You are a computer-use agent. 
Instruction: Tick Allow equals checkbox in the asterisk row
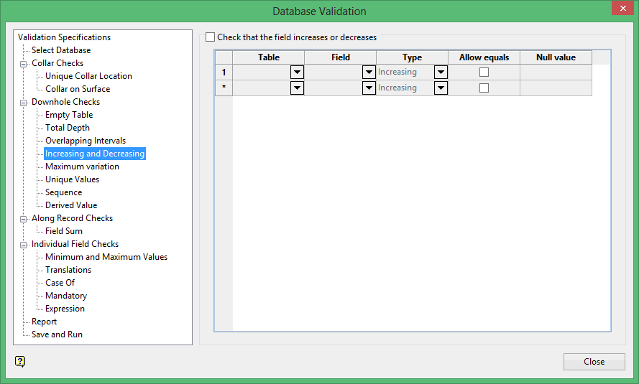pos(484,88)
